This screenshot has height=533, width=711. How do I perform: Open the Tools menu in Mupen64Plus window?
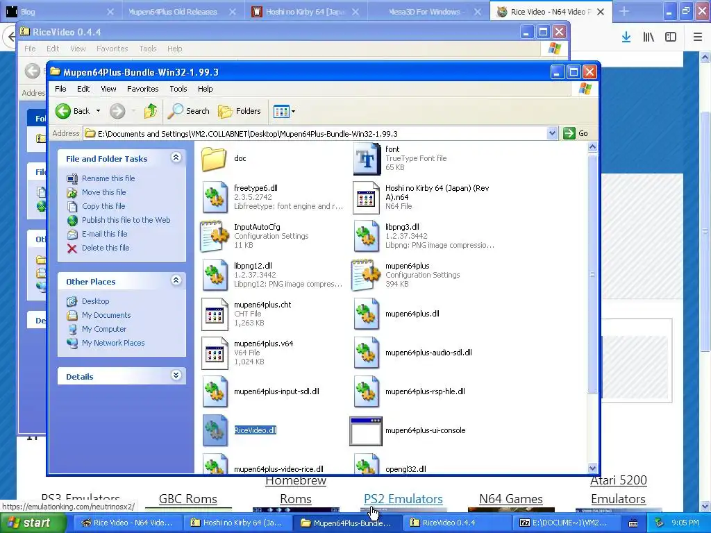click(x=178, y=89)
